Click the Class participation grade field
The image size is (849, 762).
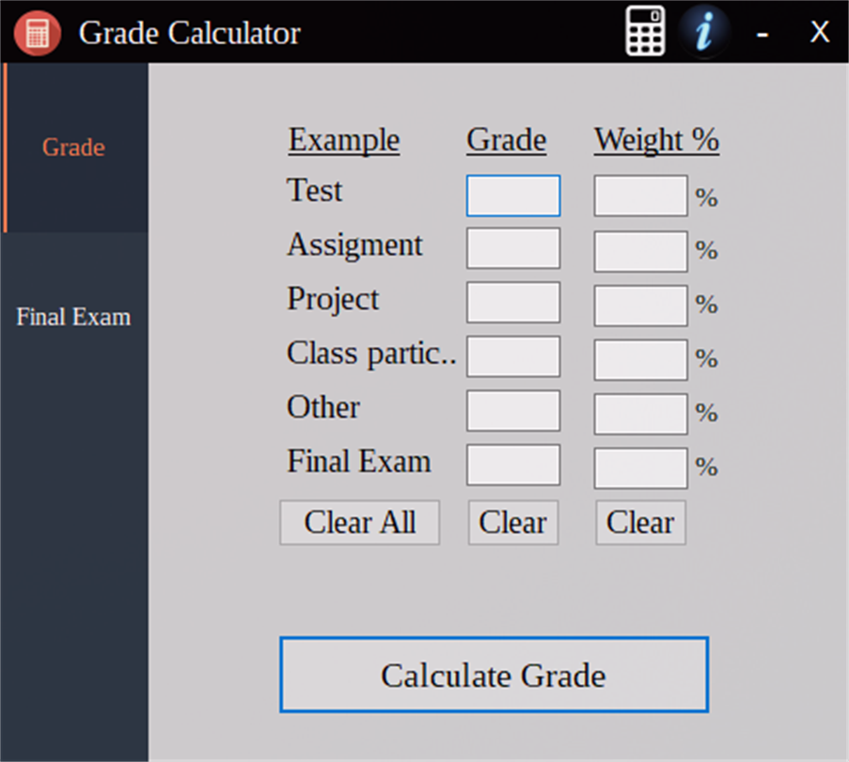[x=513, y=357]
